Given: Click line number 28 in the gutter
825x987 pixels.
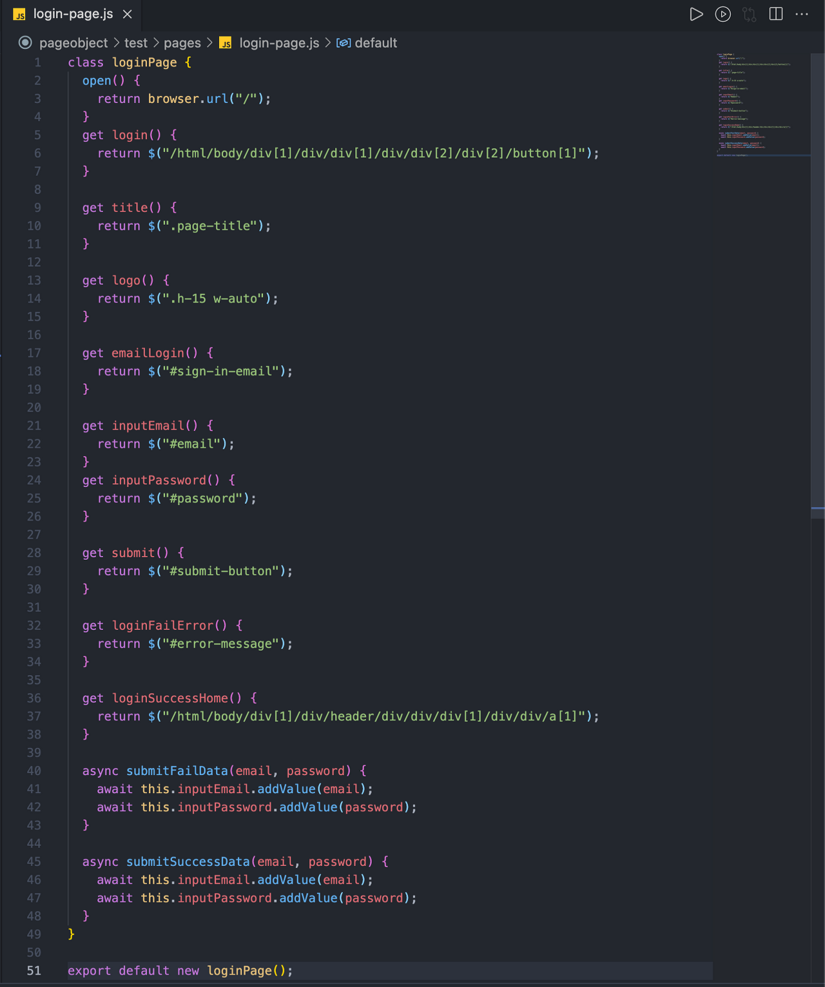Looking at the screenshot, I should click(x=34, y=553).
